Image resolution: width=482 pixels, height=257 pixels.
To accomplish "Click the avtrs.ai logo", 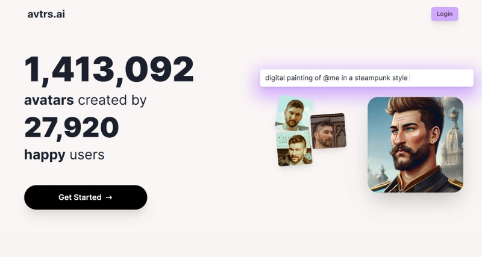I will (x=46, y=14).
